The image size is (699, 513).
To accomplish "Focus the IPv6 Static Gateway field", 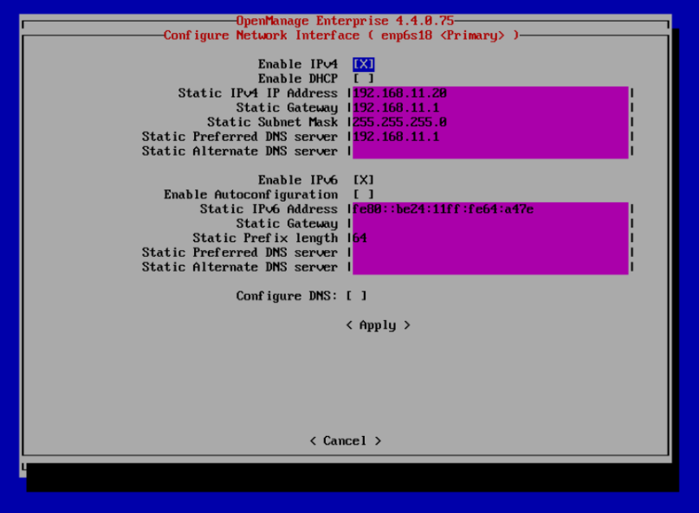I will pyautogui.click(x=490, y=223).
